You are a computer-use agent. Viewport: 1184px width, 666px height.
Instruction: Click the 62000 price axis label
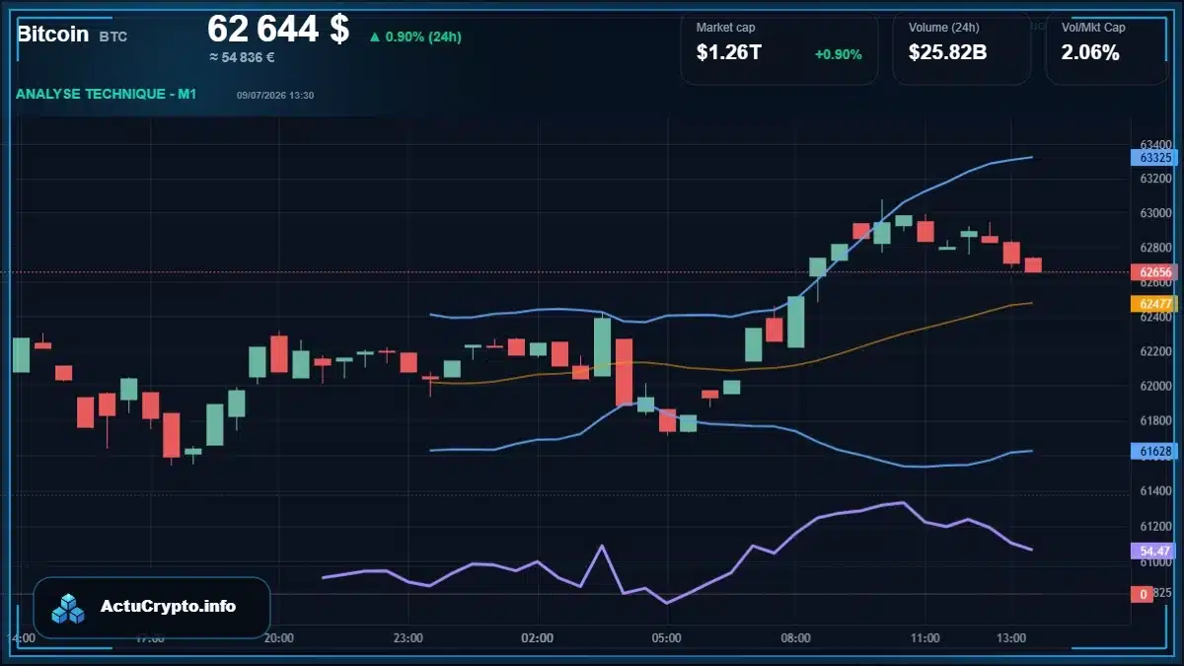point(1155,386)
